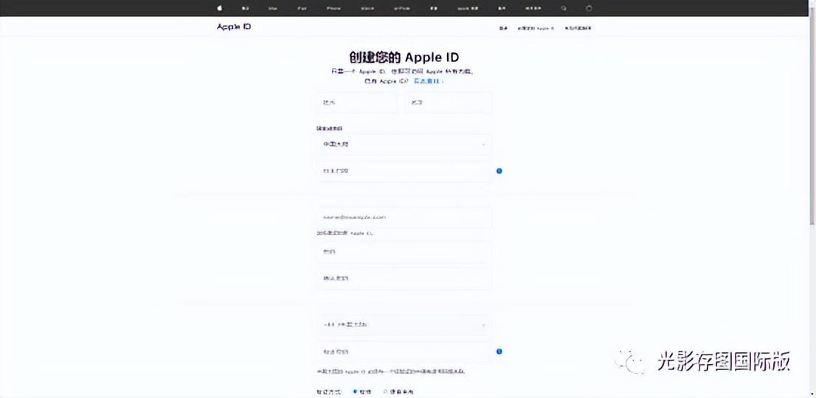Click the Apple ID title in the sub-header
Viewport: 816px width, 398px height.
pyautogui.click(x=234, y=27)
